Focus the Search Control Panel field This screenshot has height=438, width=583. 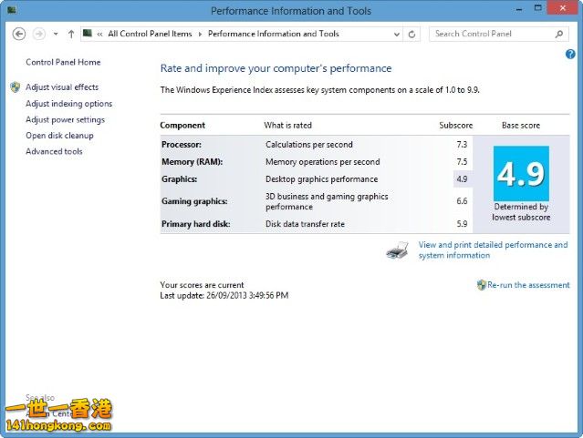[498, 34]
